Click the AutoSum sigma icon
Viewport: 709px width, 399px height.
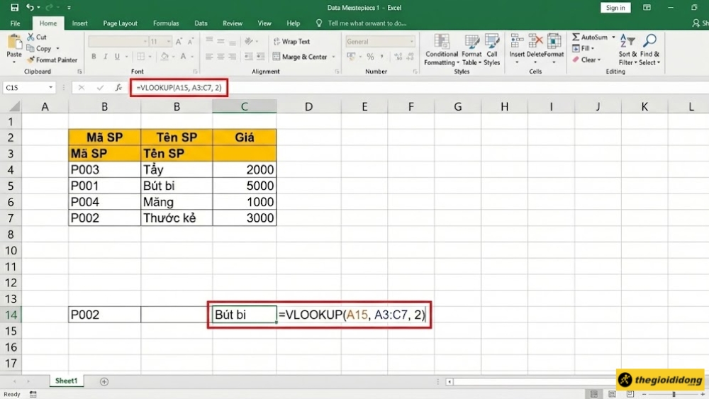pyautogui.click(x=576, y=37)
